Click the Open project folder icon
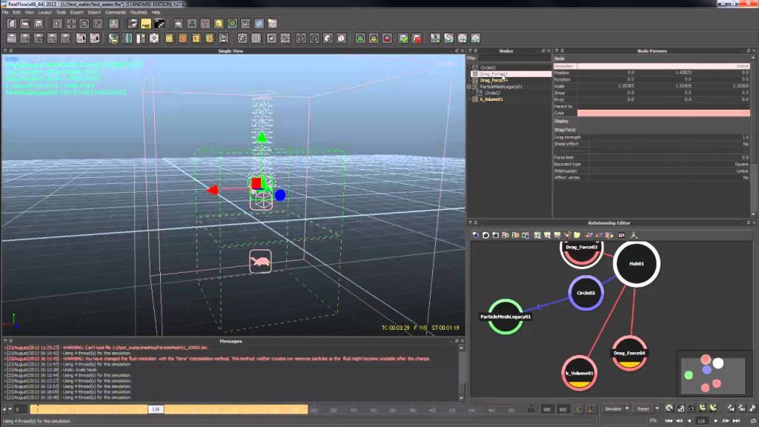This screenshot has height=427, width=759. [x=25, y=24]
